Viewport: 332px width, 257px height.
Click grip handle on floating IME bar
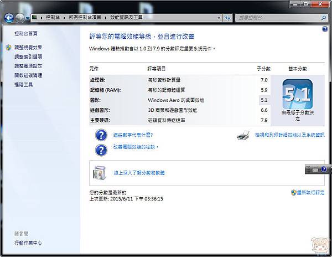(308, 169)
